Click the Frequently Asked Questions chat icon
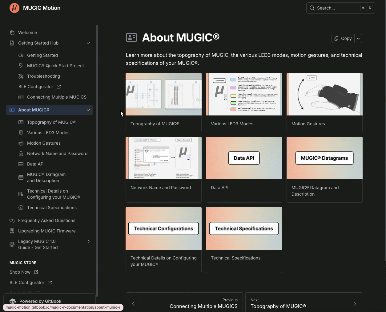 (x=12, y=220)
